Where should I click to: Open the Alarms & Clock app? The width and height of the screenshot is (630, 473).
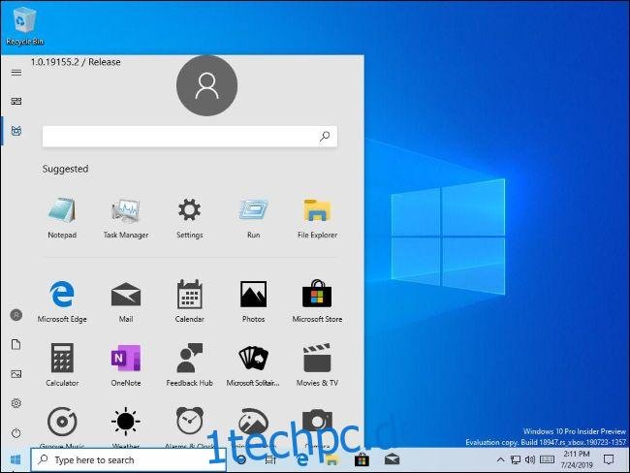(x=190, y=426)
